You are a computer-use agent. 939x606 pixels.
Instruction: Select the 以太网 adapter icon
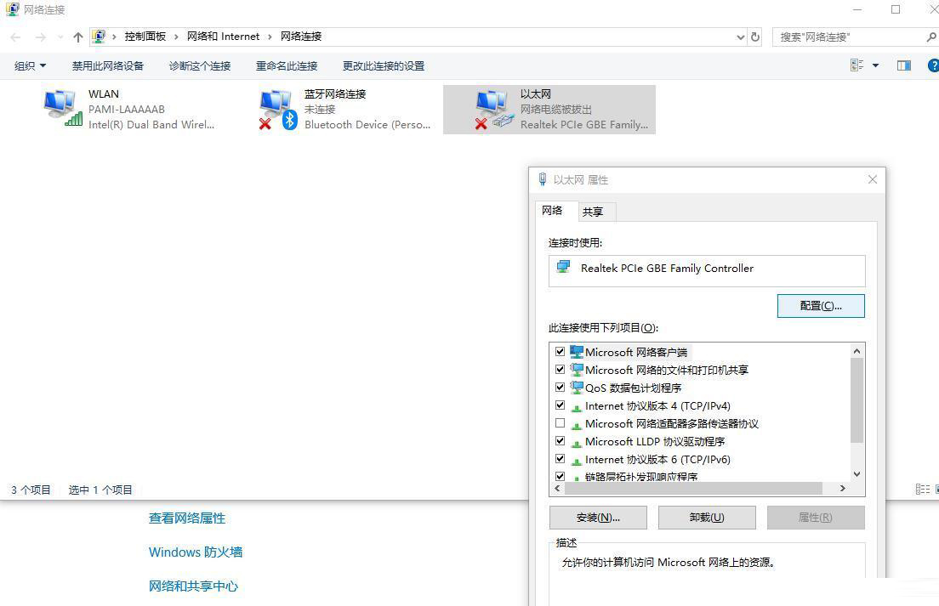[493, 106]
